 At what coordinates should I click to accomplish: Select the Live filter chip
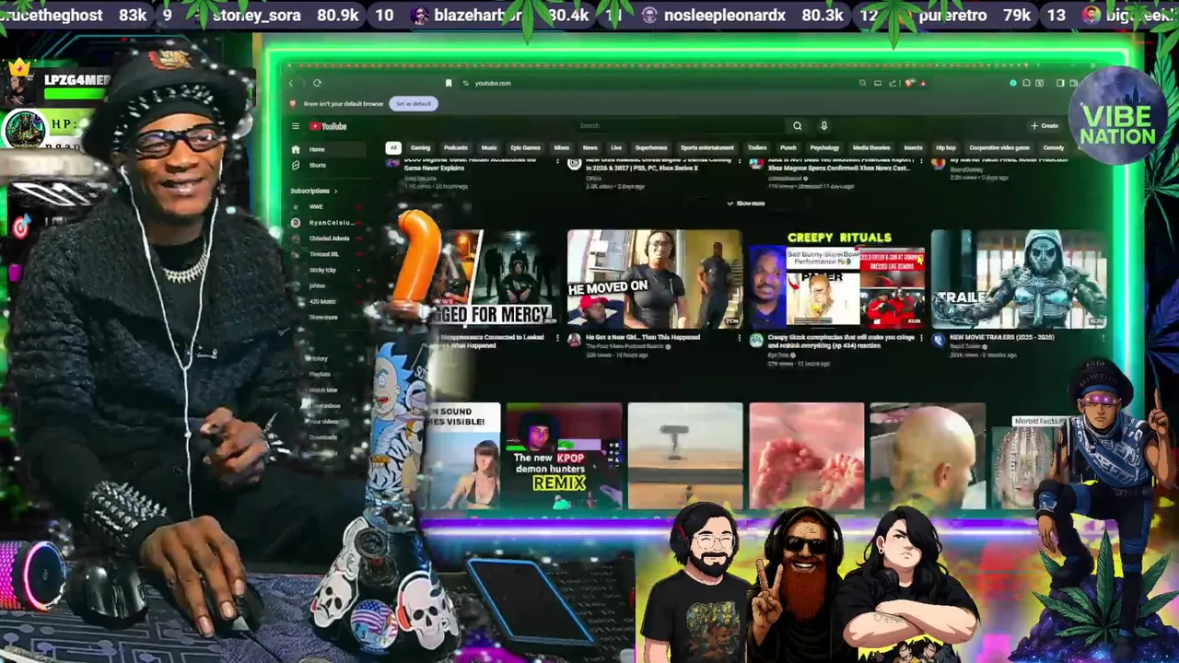(616, 147)
